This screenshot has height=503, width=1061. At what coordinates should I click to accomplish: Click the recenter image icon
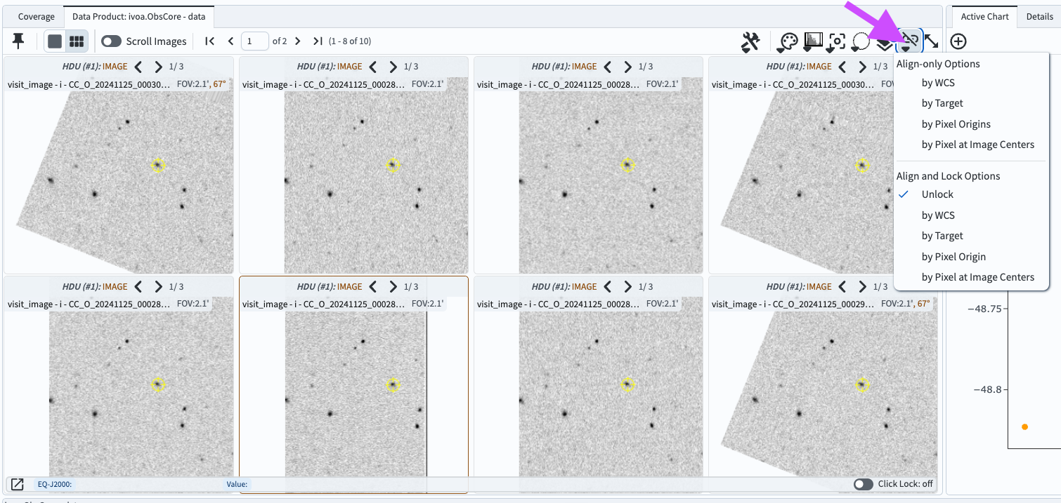pos(836,41)
